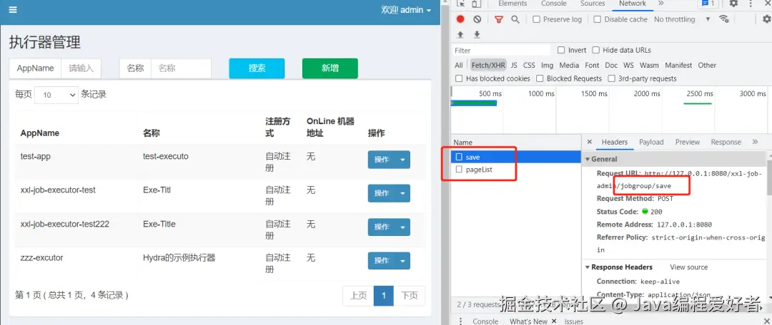
Task: Select the save request row
Action: (516, 157)
